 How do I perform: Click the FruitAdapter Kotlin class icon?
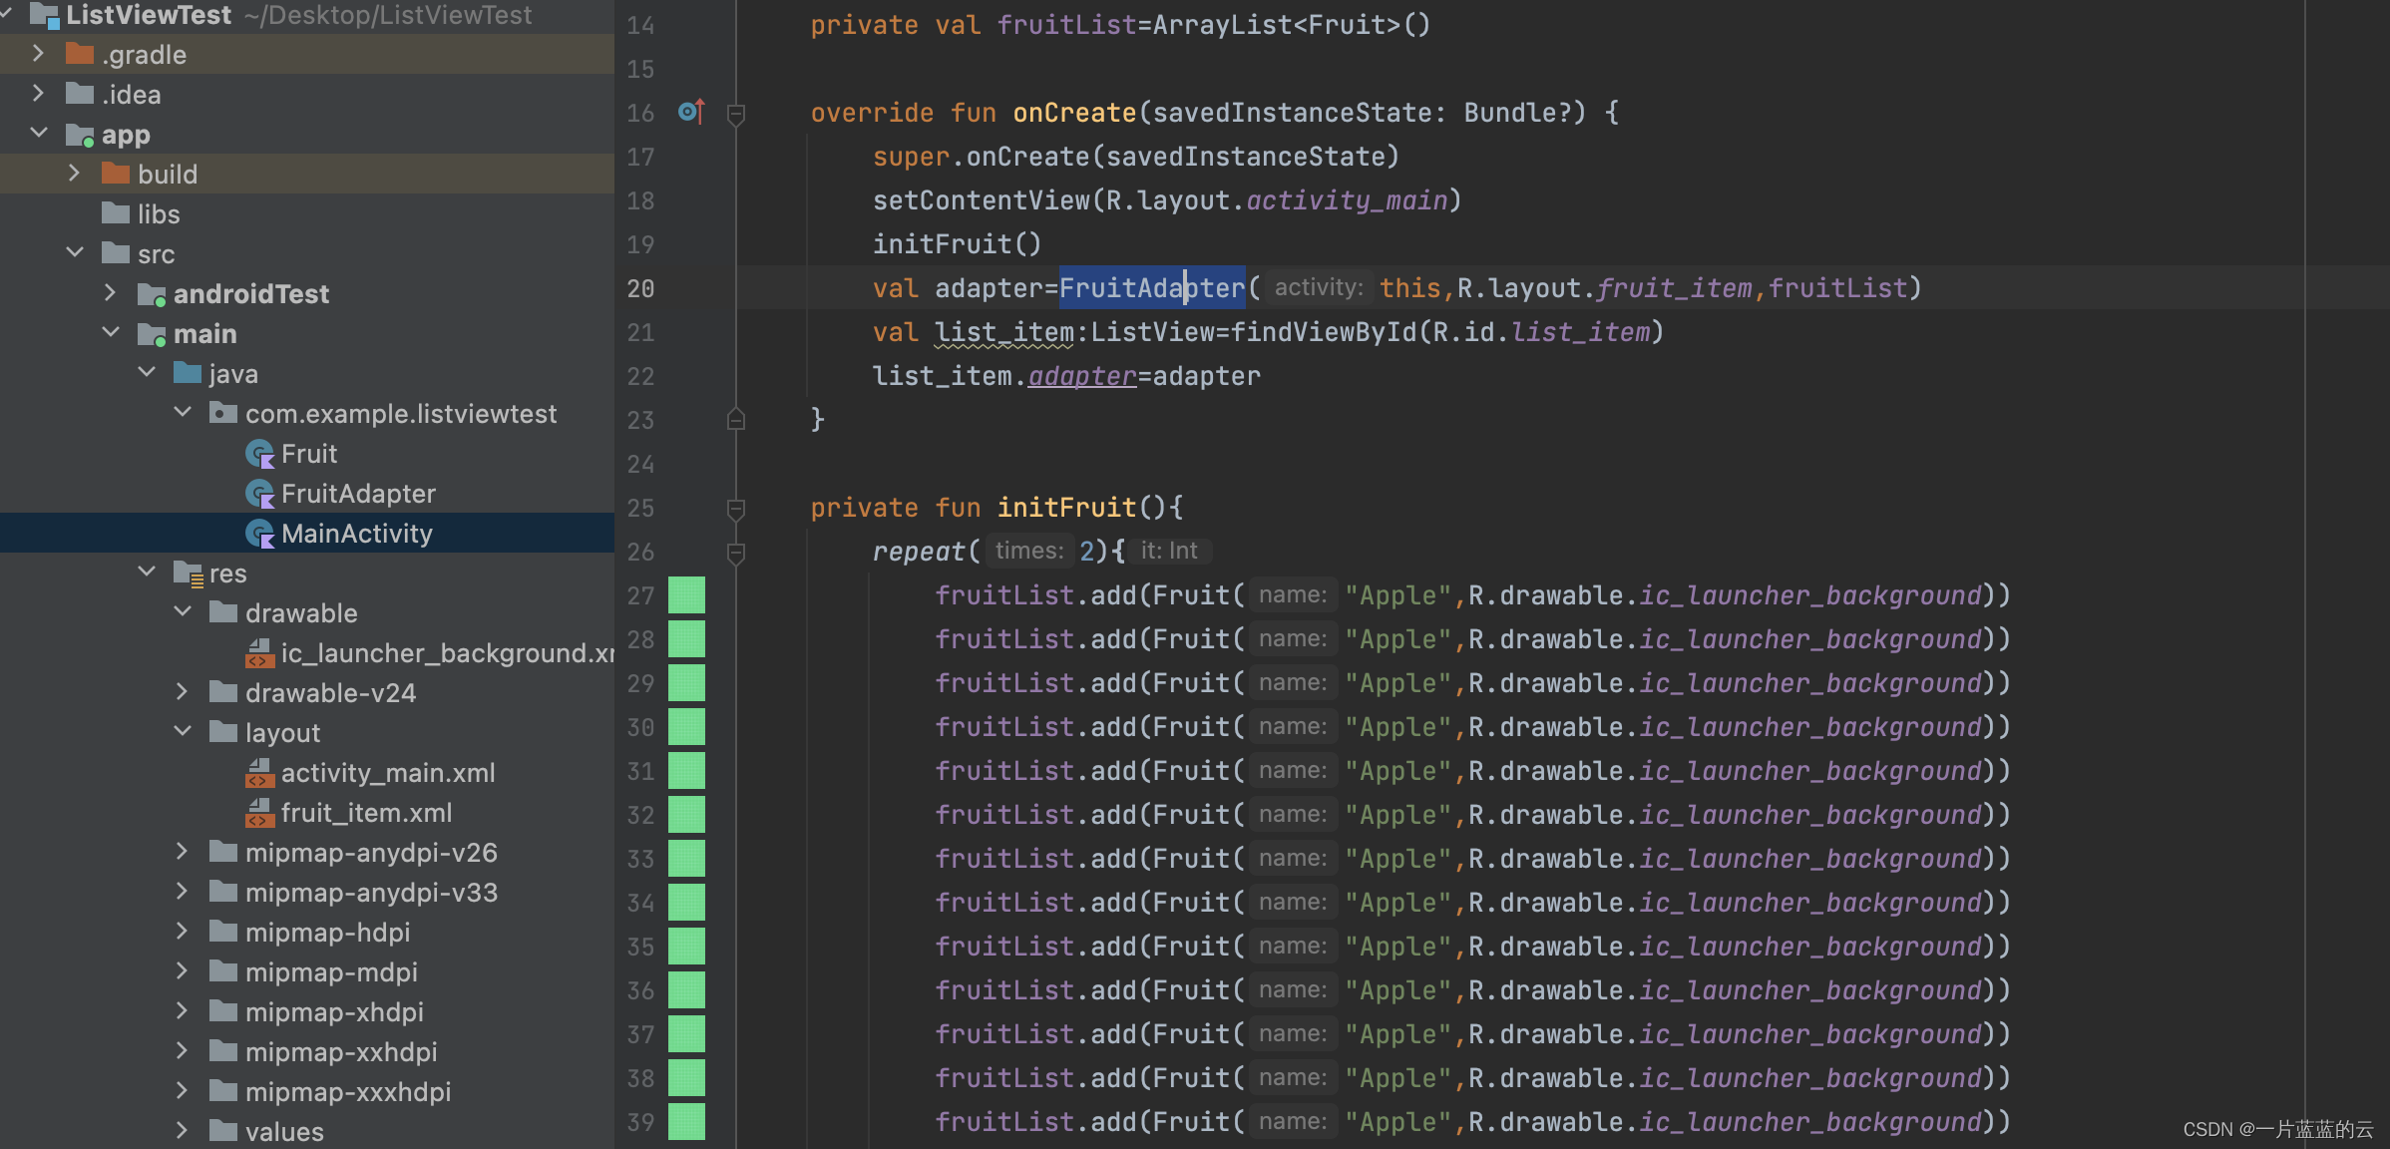pyautogui.click(x=259, y=495)
